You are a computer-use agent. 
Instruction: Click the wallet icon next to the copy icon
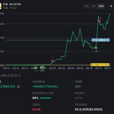[16, 75]
